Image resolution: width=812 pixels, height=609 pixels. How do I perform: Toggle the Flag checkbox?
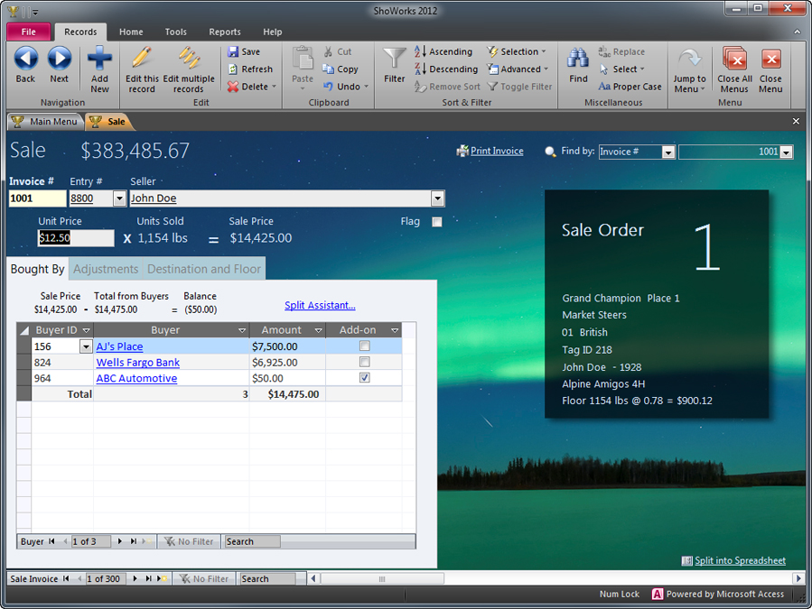(x=437, y=221)
